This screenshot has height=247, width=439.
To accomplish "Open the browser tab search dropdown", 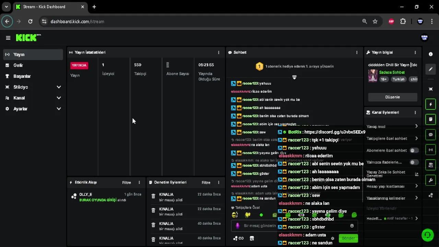I will coord(6,7).
